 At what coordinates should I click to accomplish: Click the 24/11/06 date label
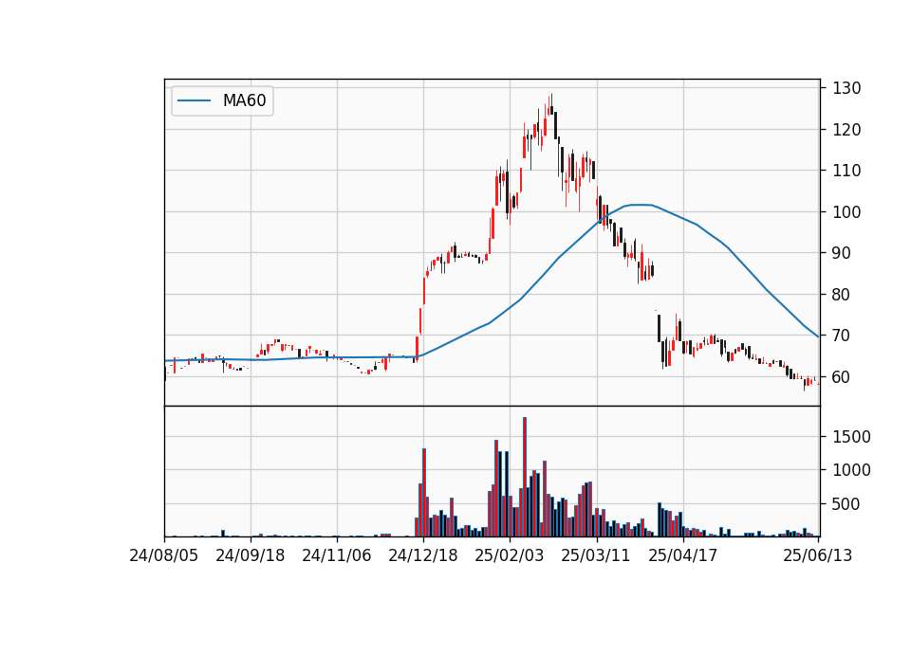point(337,555)
